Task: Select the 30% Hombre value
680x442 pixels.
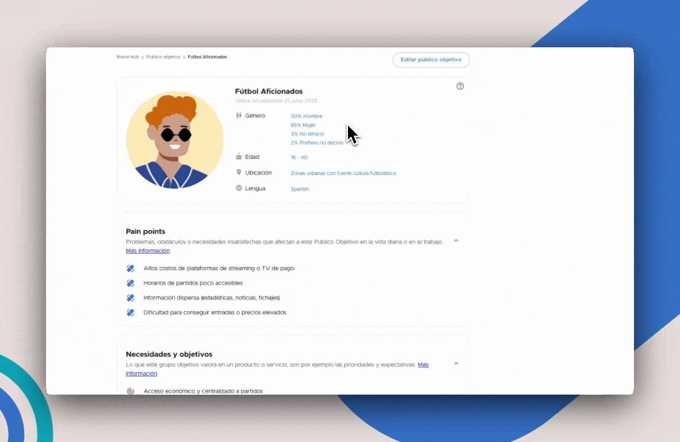Action: (x=306, y=116)
